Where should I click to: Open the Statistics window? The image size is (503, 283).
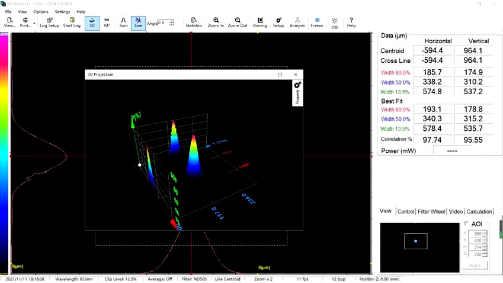[194, 22]
